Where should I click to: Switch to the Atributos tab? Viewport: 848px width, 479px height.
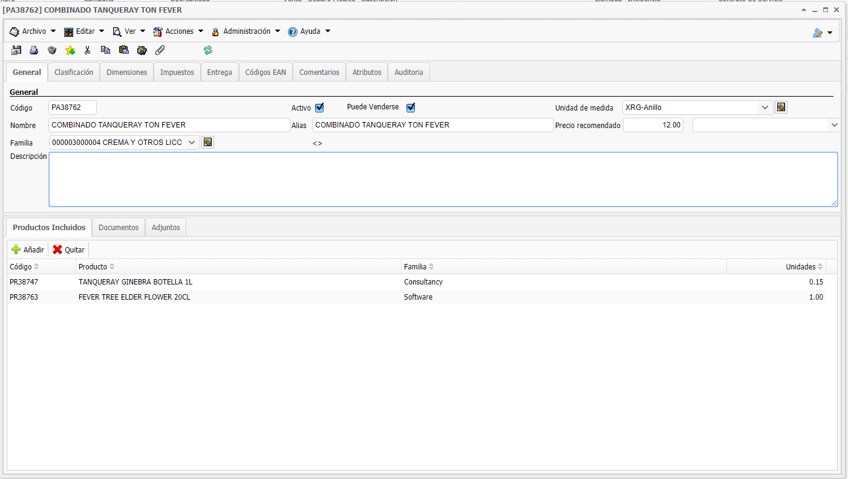[367, 72]
